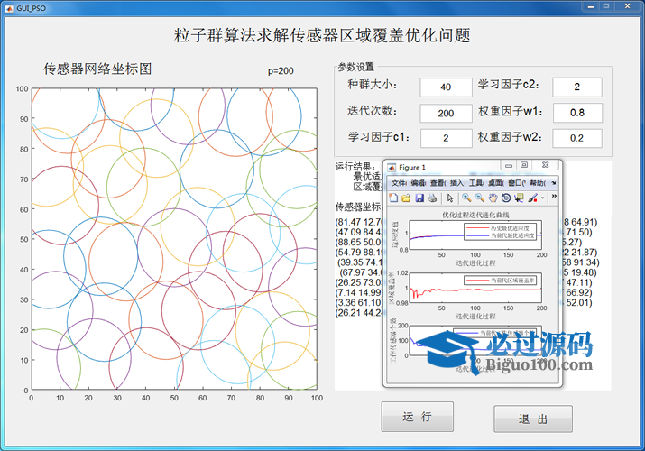Open the 桌面 menu in Figure 1

pyautogui.click(x=496, y=183)
